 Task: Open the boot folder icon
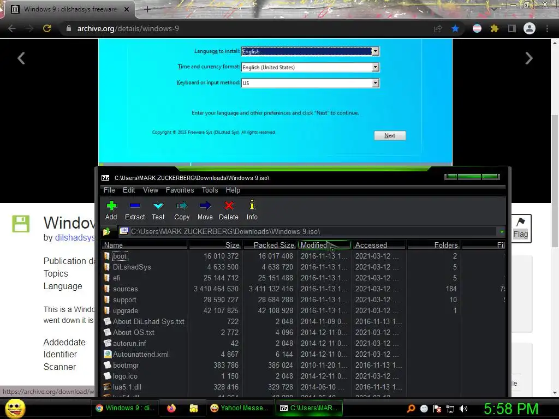[x=106, y=256]
